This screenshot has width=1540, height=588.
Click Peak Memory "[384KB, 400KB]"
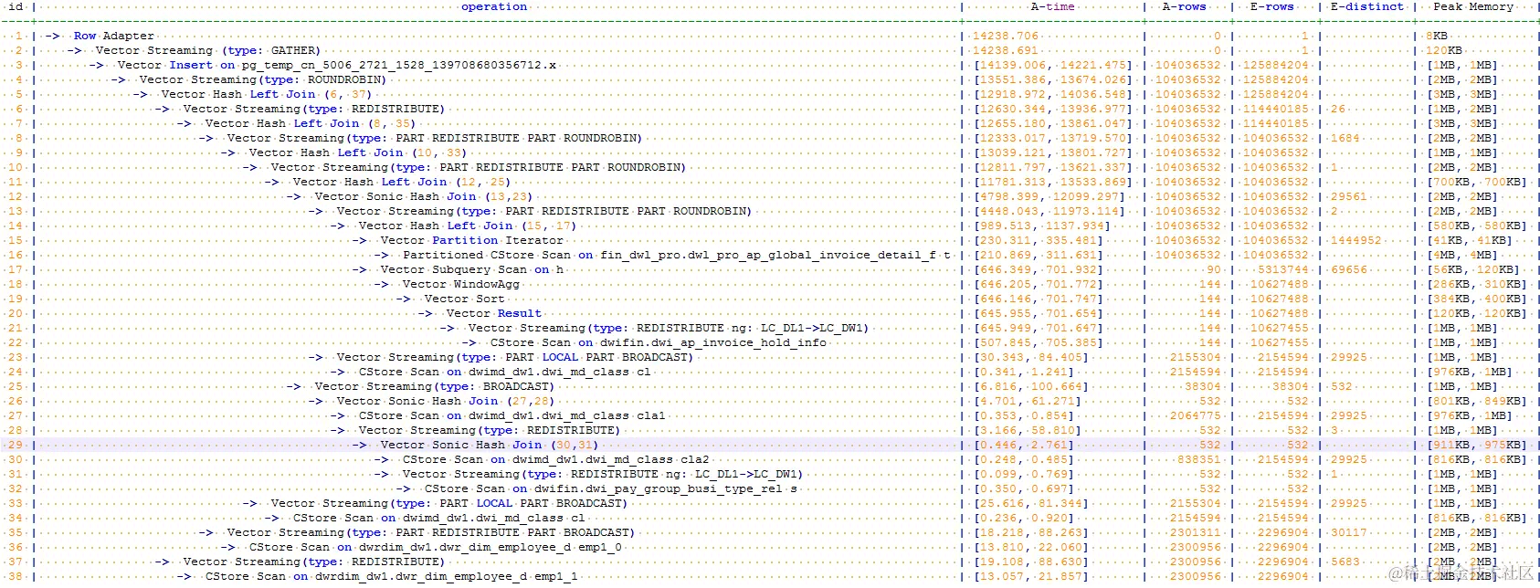coord(1476,299)
